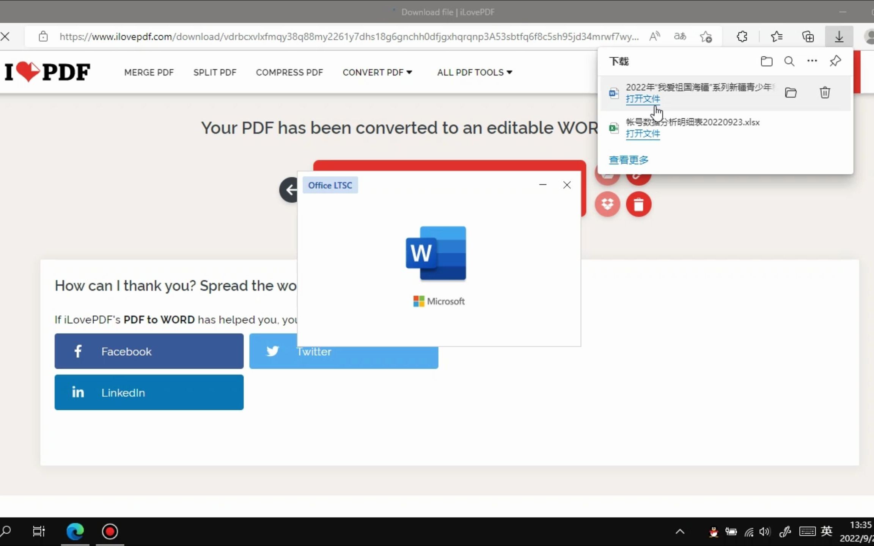Screen dimensions: 874x546
Task: Open COMPRESS PDF menu item
Action: coord(289,72)
